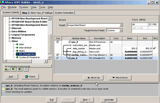Viewport: 160px width, 103px height.
Task: Select the Interval timer item
Action: [25, 48]
